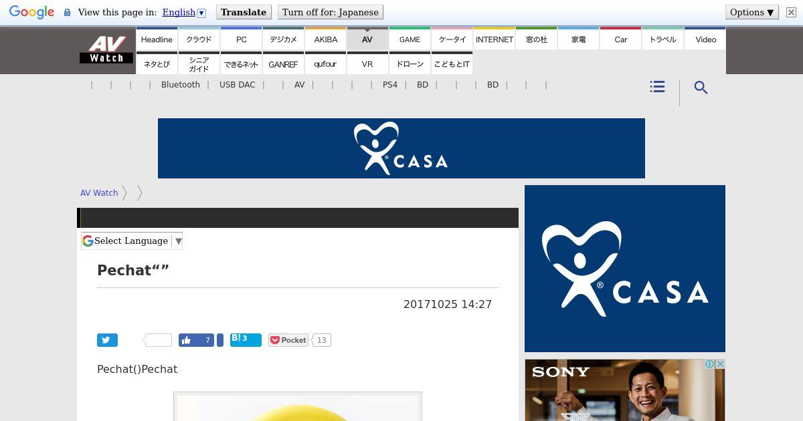Go to the INTERNET tab
The image size is (803, 421).
click(x=495, y=39)
